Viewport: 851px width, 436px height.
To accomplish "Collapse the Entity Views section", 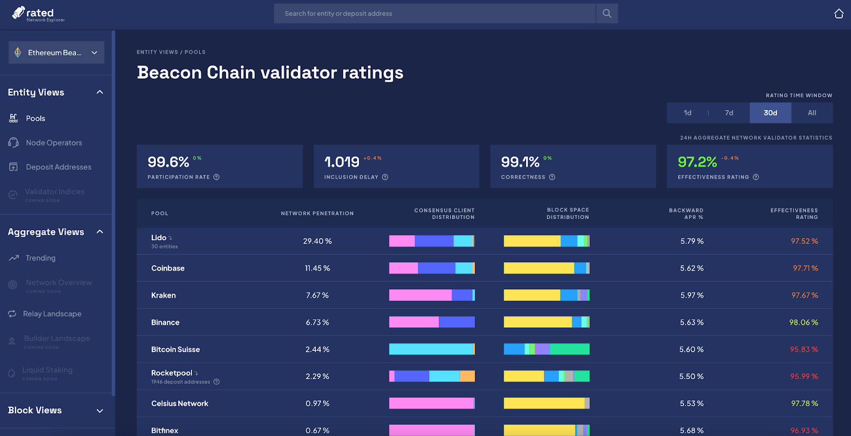I will [x=99, y=91].
